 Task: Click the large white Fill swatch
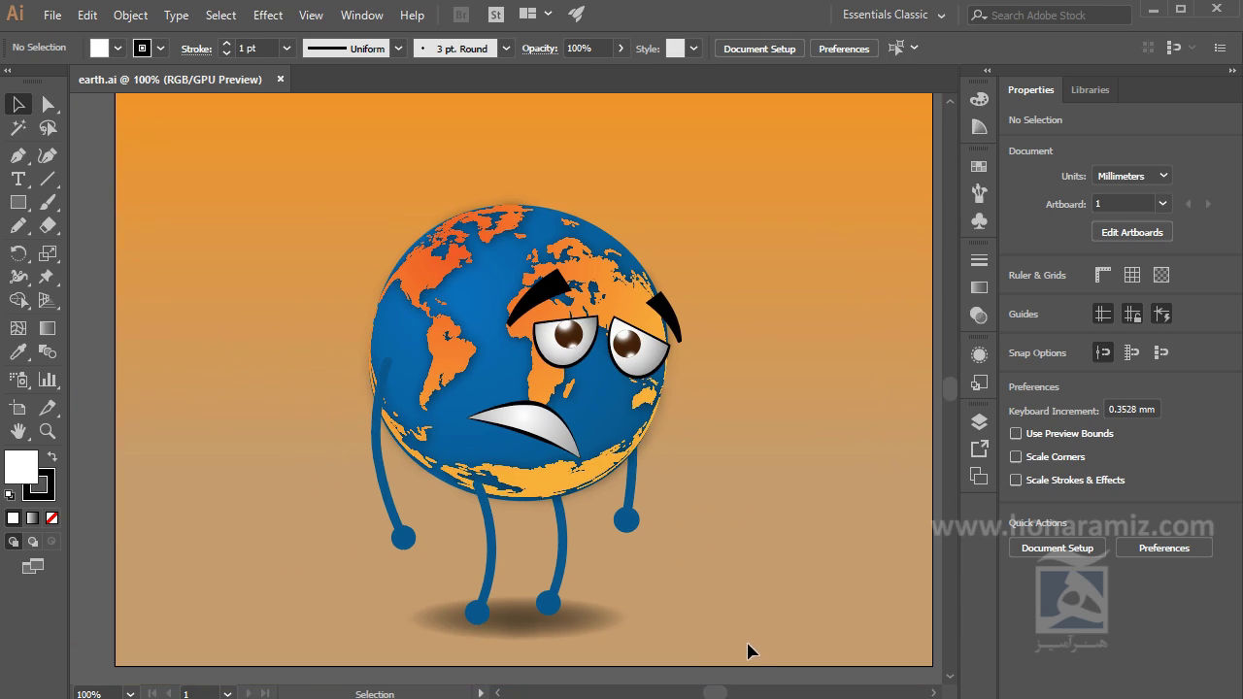[20, 467]
